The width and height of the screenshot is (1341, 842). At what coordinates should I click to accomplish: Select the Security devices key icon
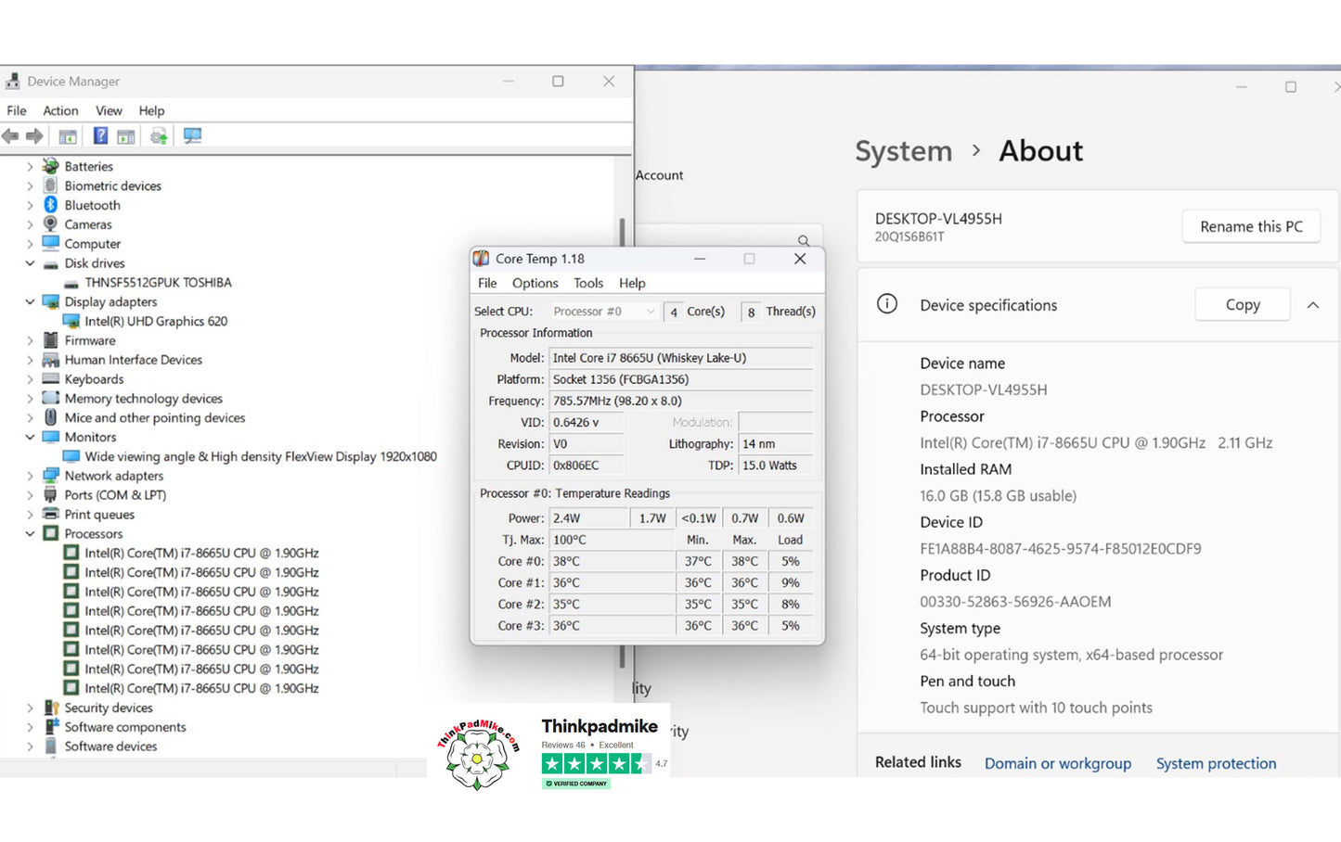tap(51, 708)
